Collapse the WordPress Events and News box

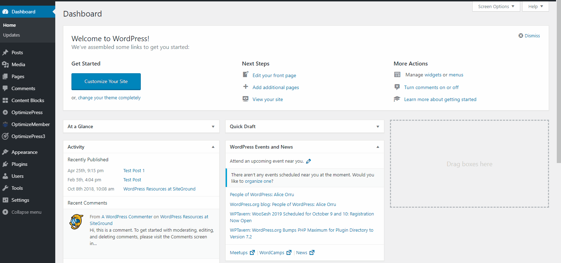378,147
